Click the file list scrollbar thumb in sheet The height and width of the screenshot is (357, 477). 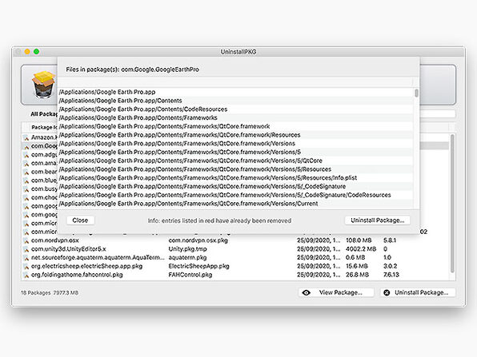click(x=416, y=93)
